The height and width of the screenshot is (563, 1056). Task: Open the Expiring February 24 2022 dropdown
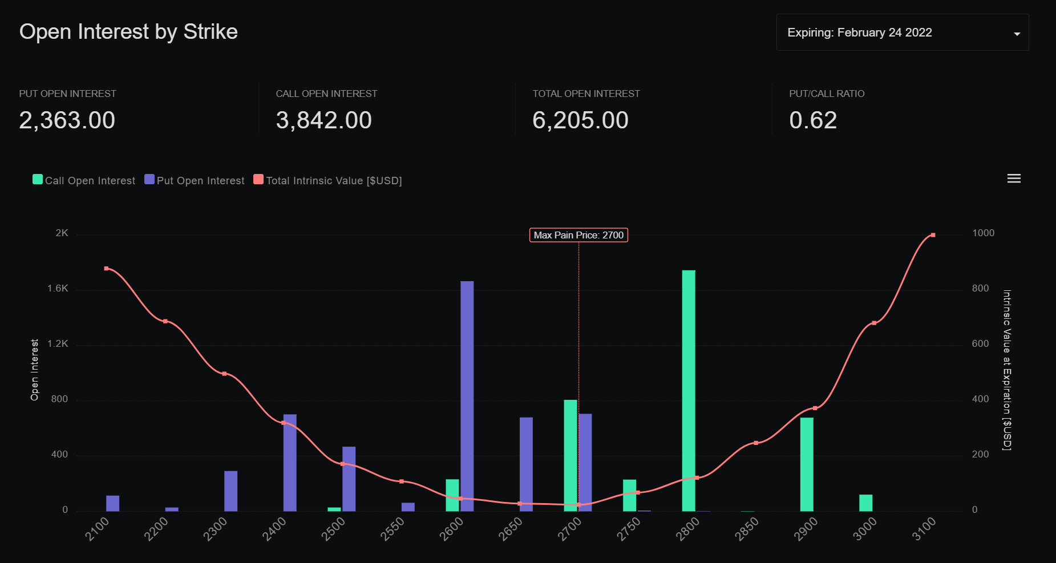[901, 33]
